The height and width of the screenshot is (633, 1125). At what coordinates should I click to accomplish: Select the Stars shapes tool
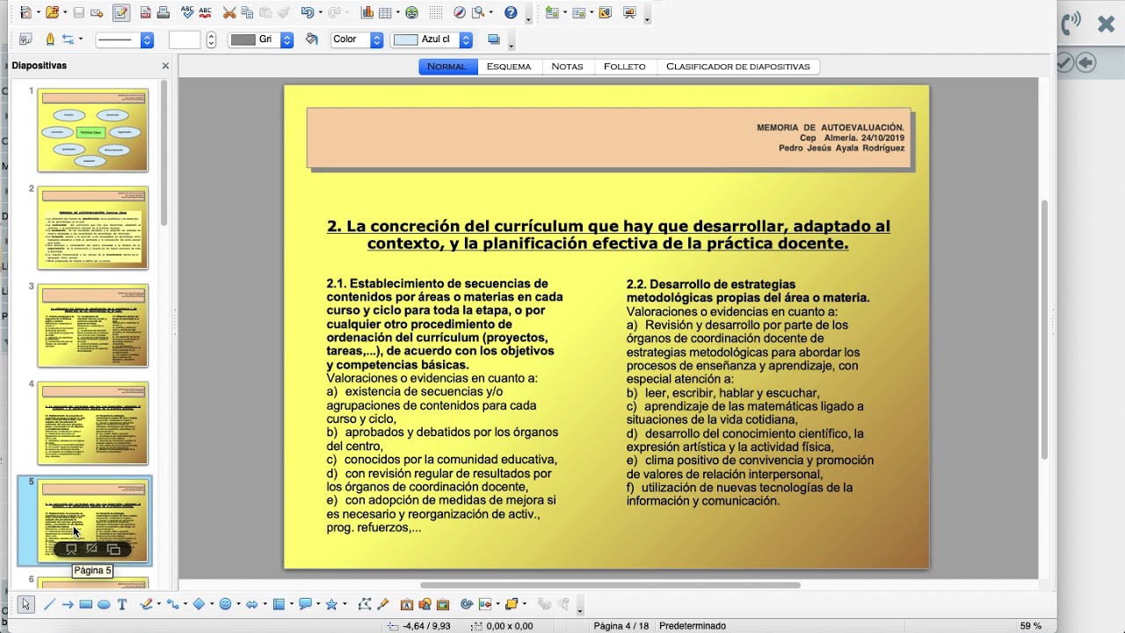click(x=331, y=604)
